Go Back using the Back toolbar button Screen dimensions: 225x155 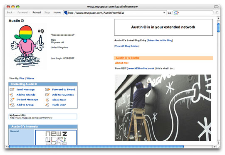[x=10, y=12]
